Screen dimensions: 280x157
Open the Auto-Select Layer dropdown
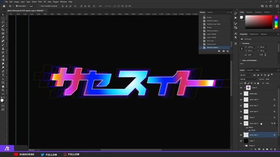[32, 6]
